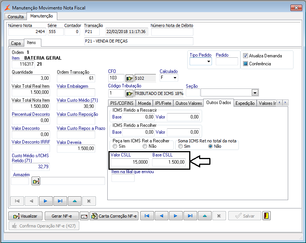
Task: Open the Seção combo box
Action: click(255, 93)
